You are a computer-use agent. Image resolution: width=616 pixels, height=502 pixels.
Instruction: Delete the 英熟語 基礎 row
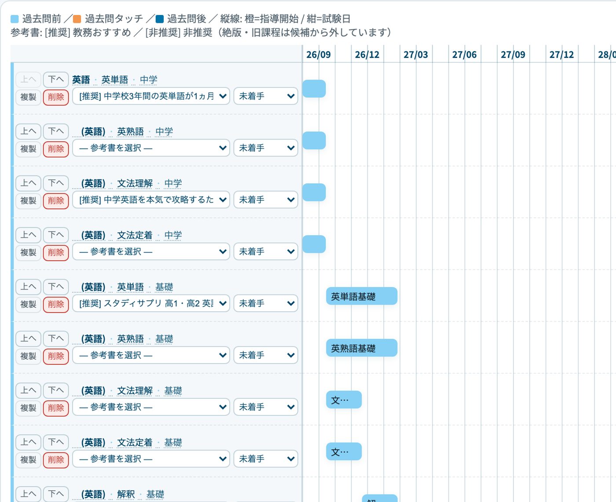click(x=56, y=356)
